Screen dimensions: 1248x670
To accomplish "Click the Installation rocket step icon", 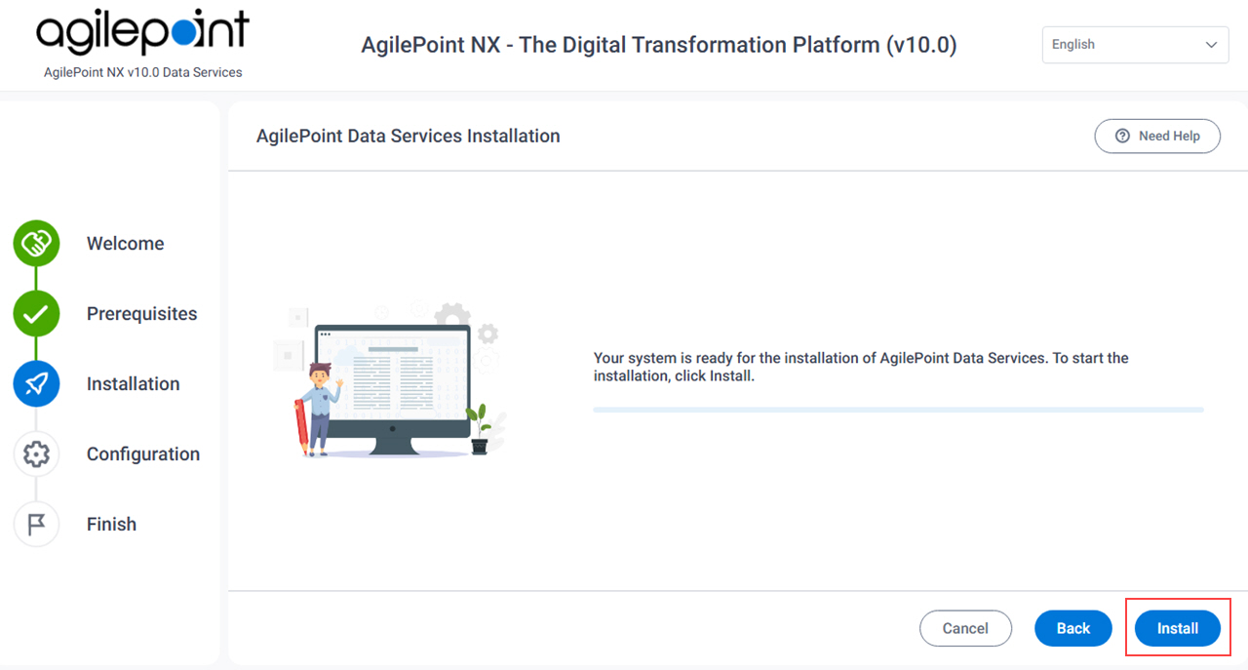I will tap(36, 384).
